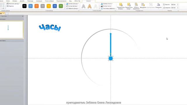The height and width of the screenshot is (105, 187).
Task: Click Переместить назад send backward button
Action: pos(129,6)
